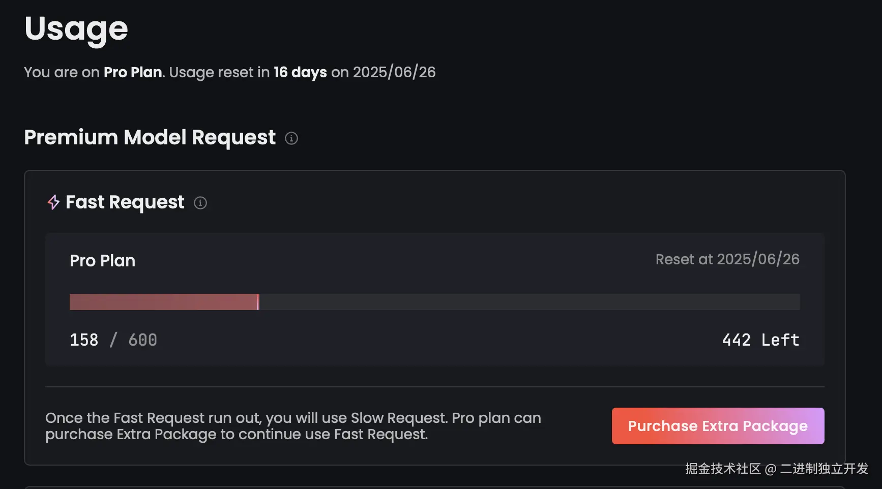Click info icon next to Fast Request
The image size is (882, 489).
200,203
